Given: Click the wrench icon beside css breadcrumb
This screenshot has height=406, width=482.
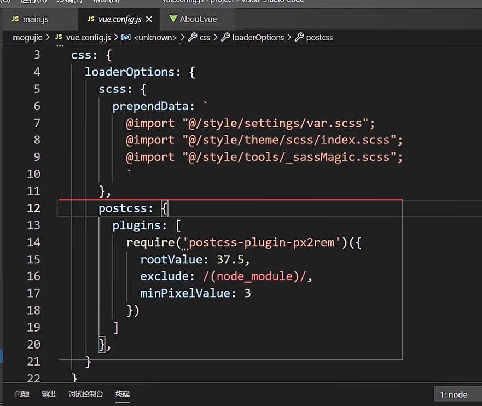Looking at the screenshot, I should pyautogui.click(x=192, y=37).
